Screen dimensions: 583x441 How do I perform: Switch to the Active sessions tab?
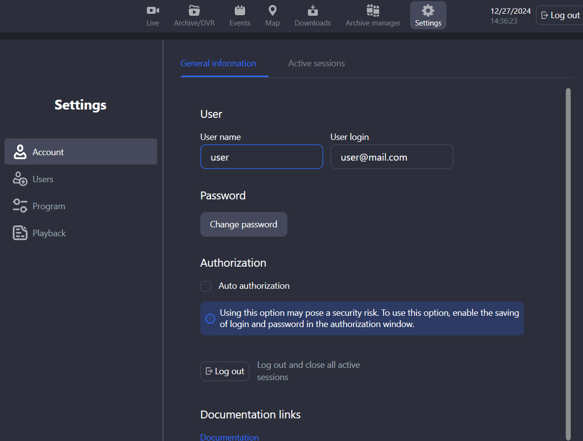click(316, 63)
